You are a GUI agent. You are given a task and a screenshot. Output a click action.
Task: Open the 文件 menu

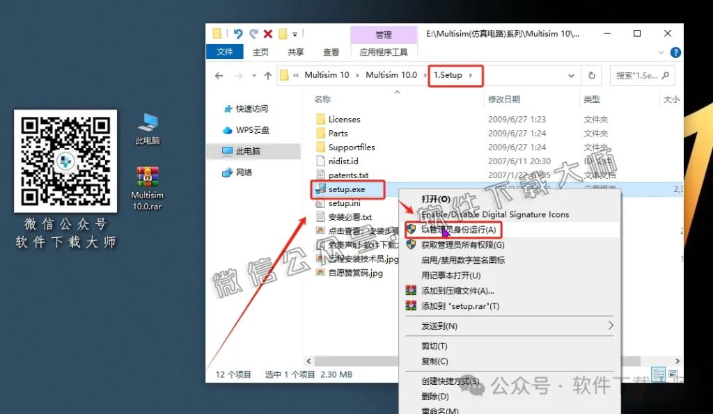tap(224, 51)
